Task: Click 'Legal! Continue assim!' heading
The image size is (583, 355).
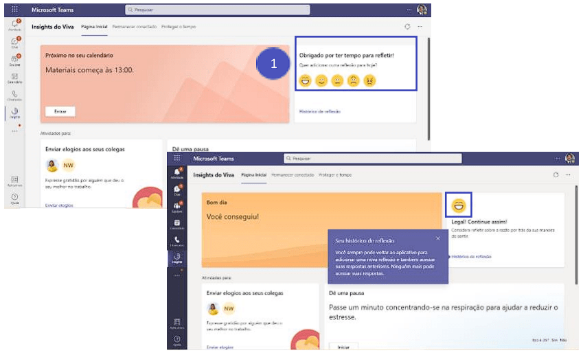Action: (x=479, y=222)
